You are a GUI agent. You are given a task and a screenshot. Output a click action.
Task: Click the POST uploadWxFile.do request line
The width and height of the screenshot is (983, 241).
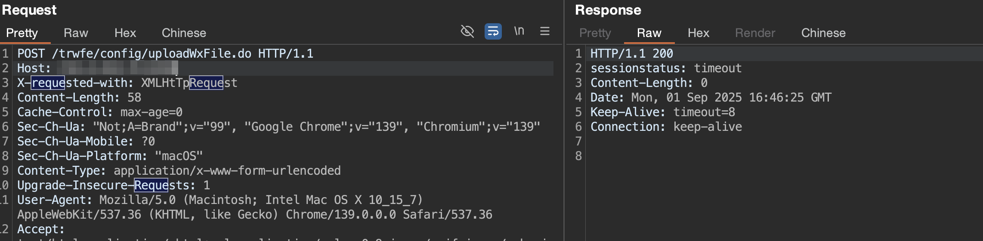165,54
